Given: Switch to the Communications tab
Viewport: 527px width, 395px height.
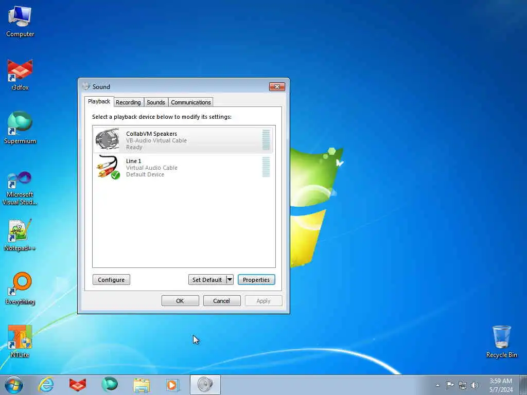Looking at the screenshot, I should 191,102.
